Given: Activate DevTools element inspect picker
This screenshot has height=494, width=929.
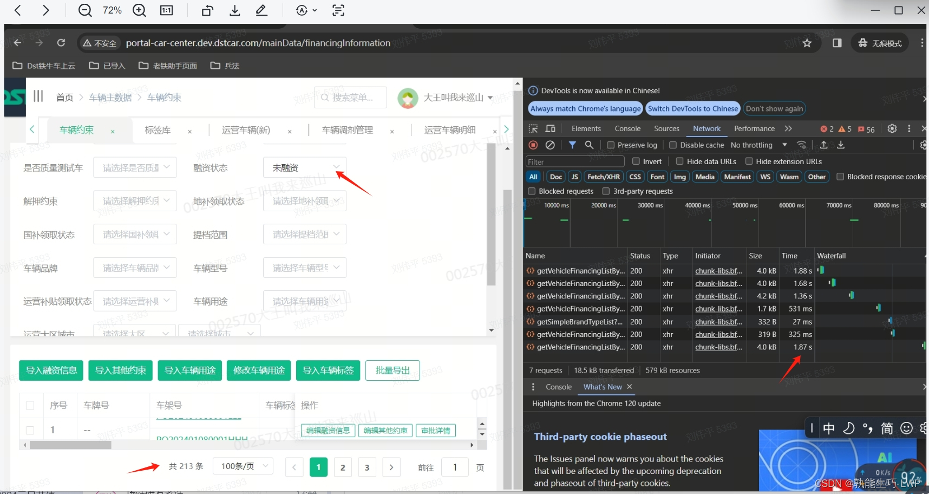Looking at the screenshot, I should click(x=533, y=128).
